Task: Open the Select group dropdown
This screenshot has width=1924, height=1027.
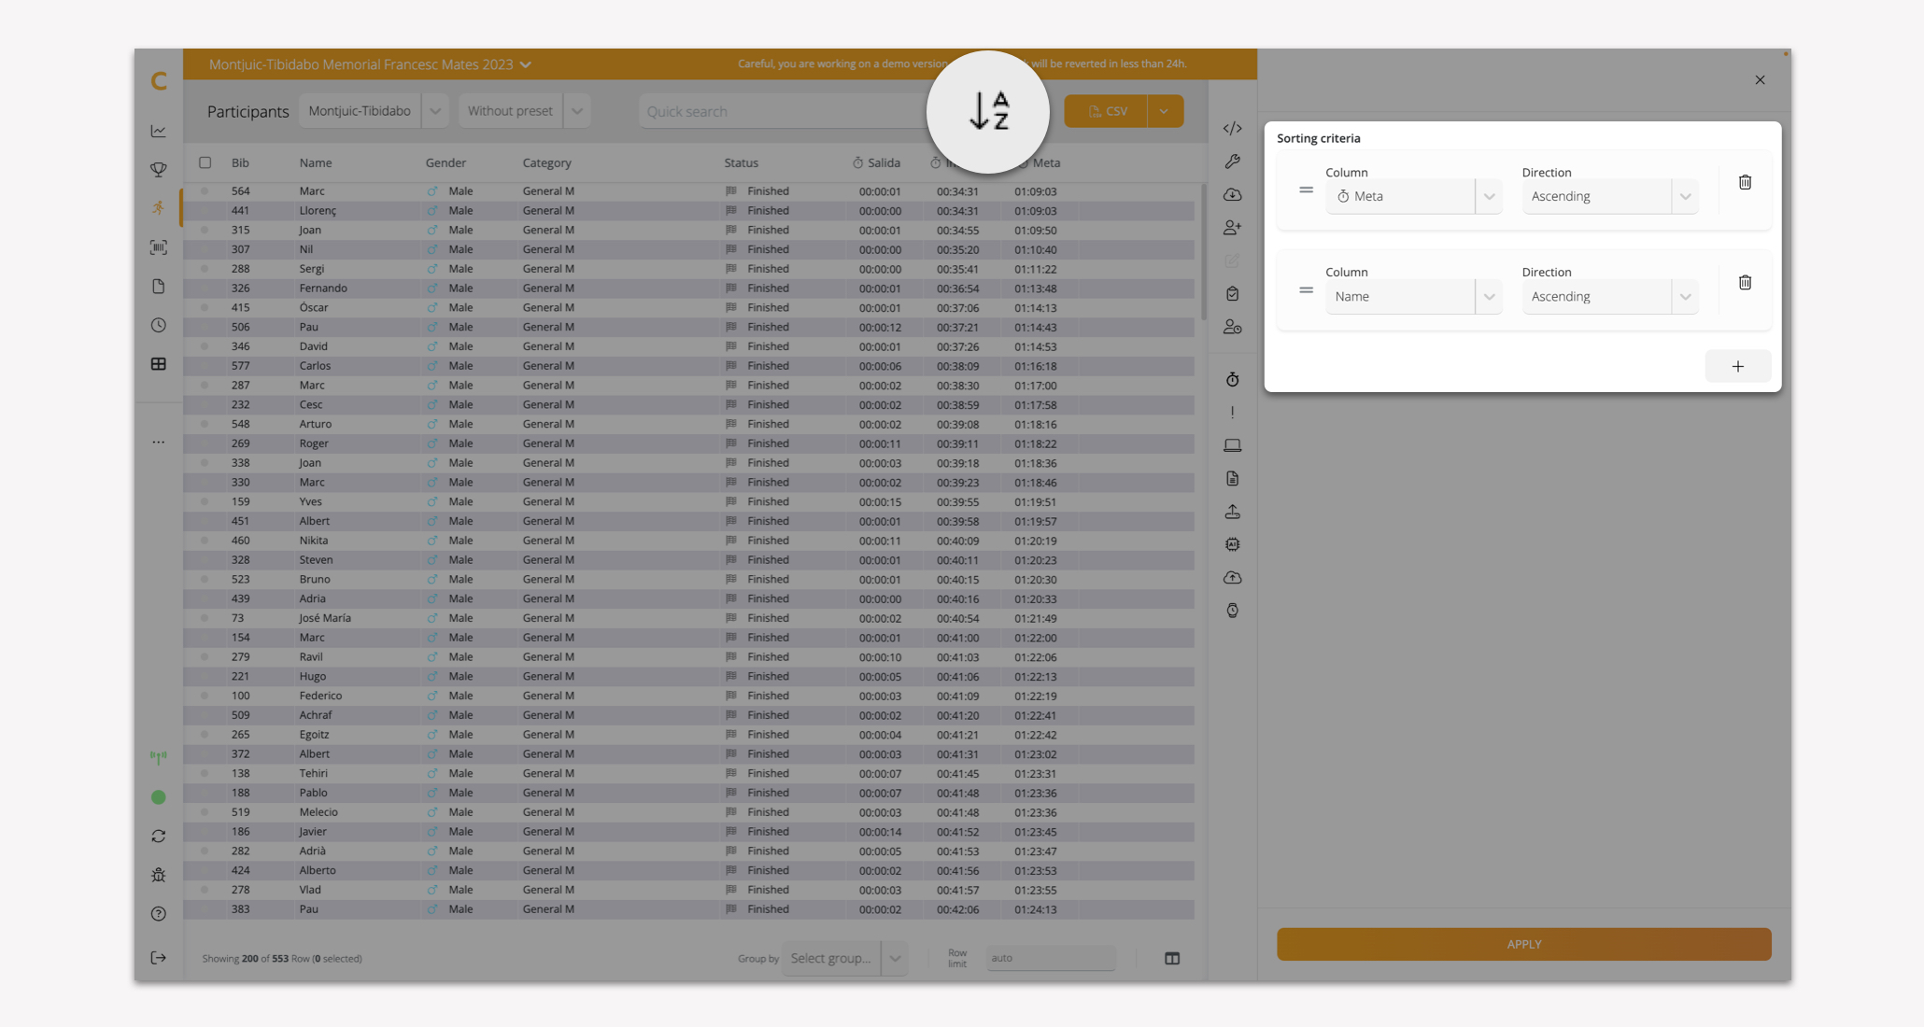Action: point(845,958)
